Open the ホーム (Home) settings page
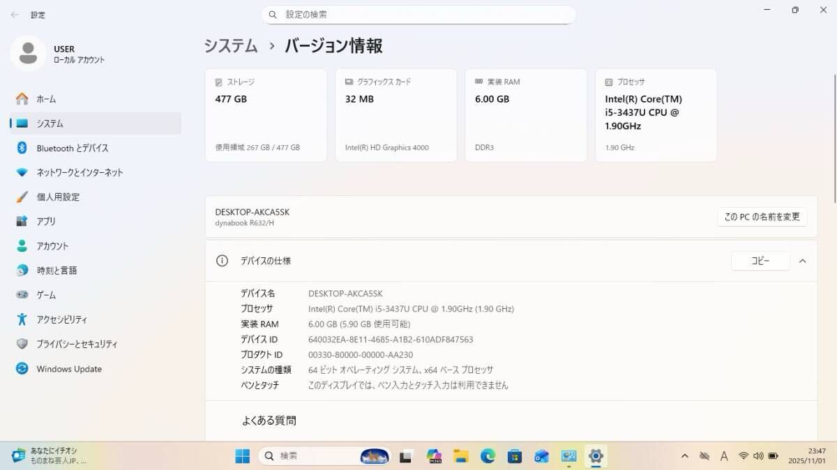 [x=46, y=99]
